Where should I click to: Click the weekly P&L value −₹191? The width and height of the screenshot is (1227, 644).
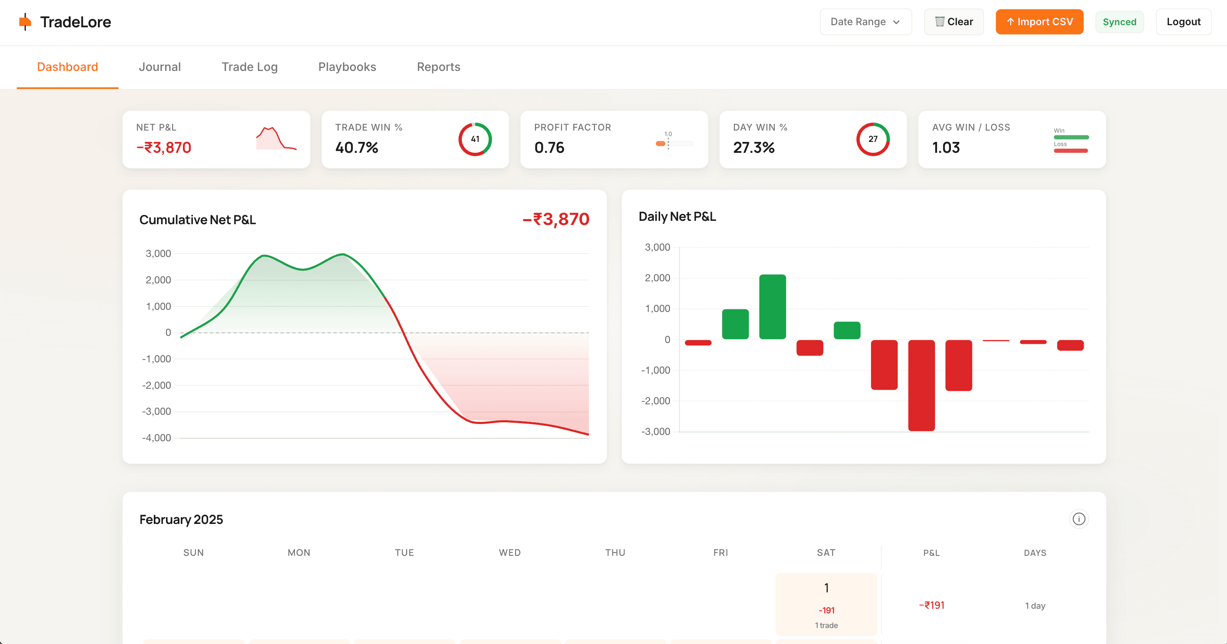pos(932,605)
